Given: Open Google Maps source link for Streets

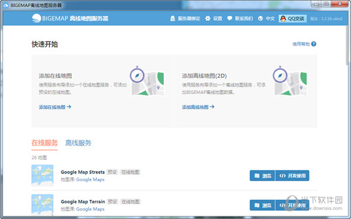Looking at the screenshot, I should point(90,179).
